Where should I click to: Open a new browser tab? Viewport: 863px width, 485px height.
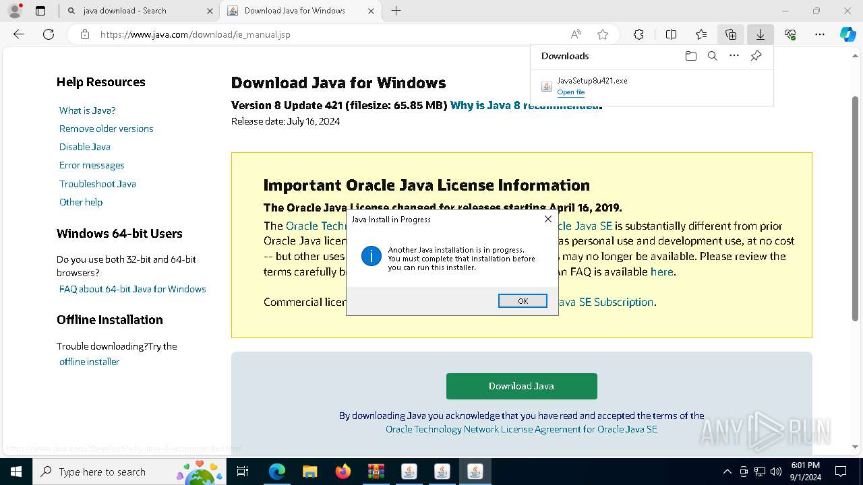point(396,11)
